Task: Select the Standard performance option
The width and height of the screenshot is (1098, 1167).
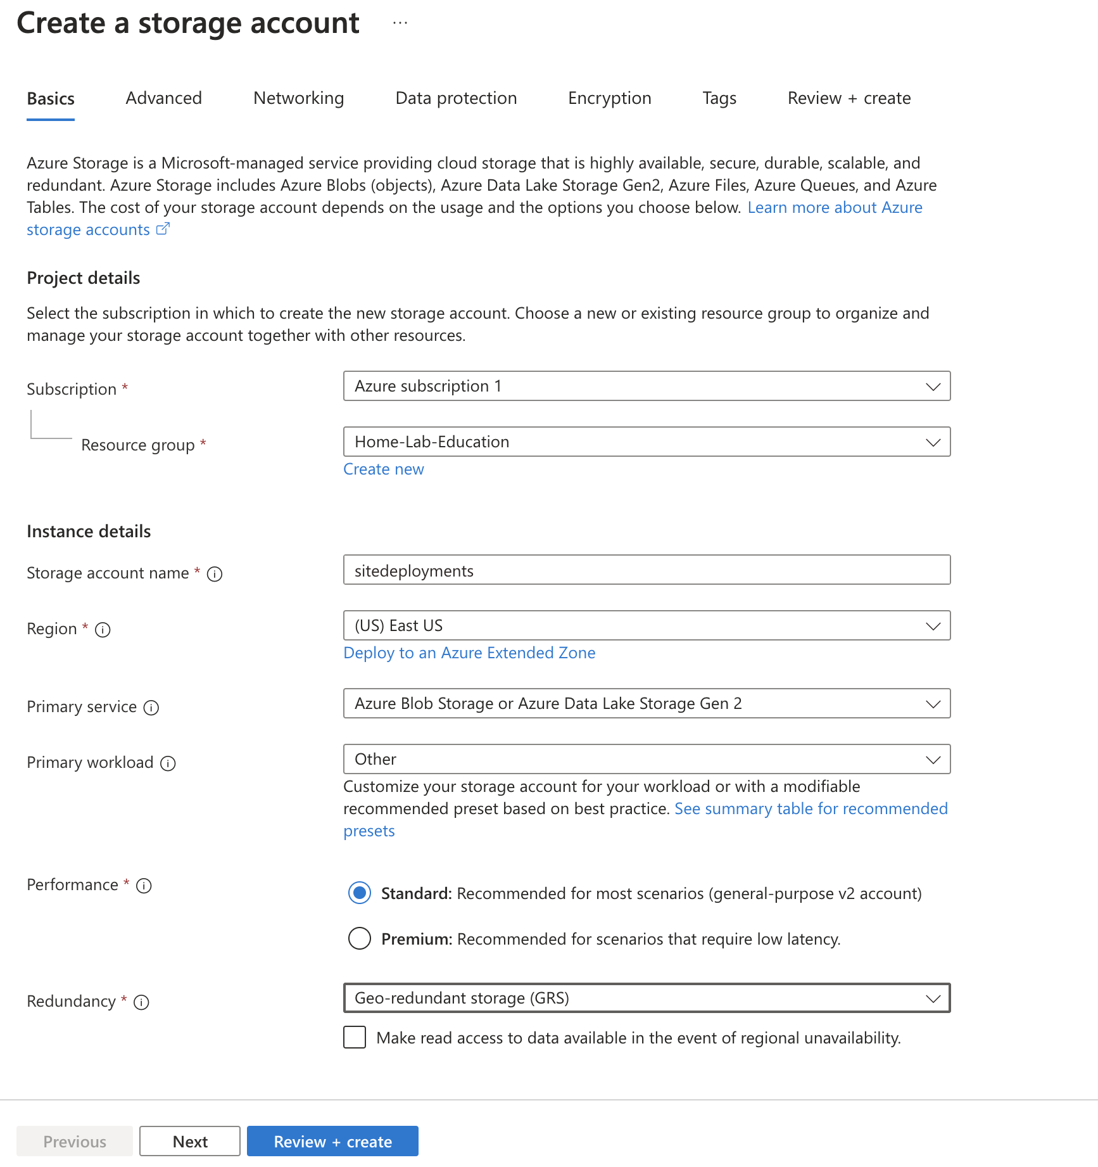Action: coord(359,893)
